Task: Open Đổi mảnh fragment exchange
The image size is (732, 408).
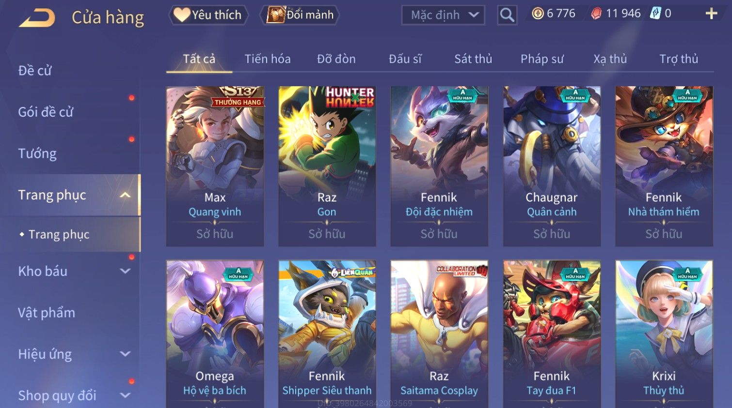Action: [x=300, y=15]
